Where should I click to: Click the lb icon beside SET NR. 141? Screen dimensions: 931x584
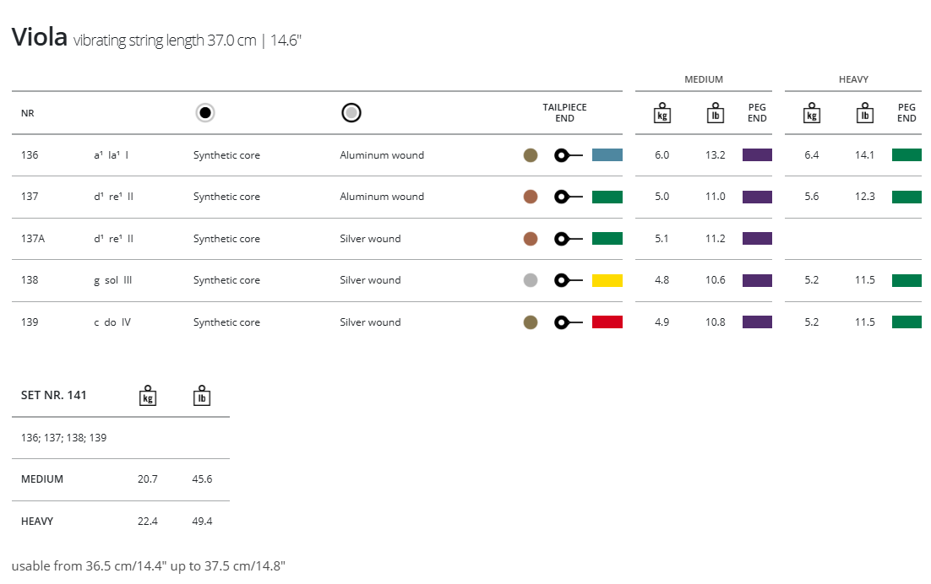pos(201,396)
